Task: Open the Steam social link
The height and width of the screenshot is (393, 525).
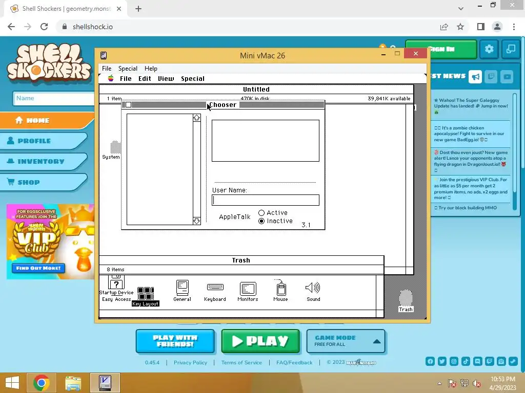Action: 513,361
